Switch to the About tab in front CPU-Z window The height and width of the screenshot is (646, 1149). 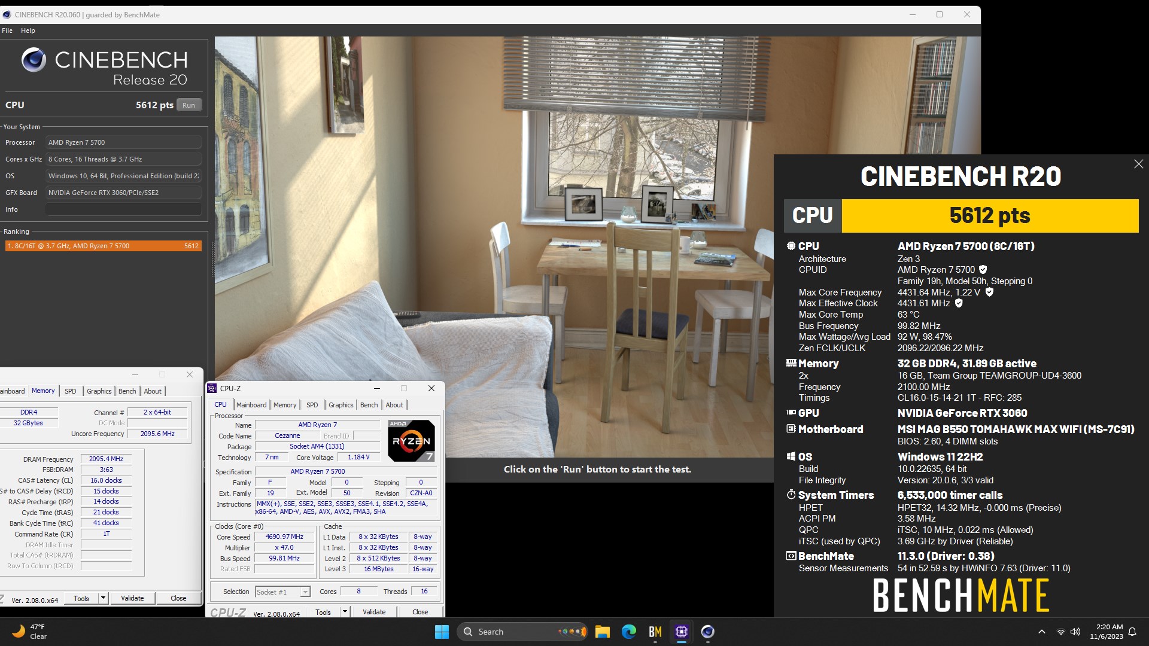coord(394,405)
